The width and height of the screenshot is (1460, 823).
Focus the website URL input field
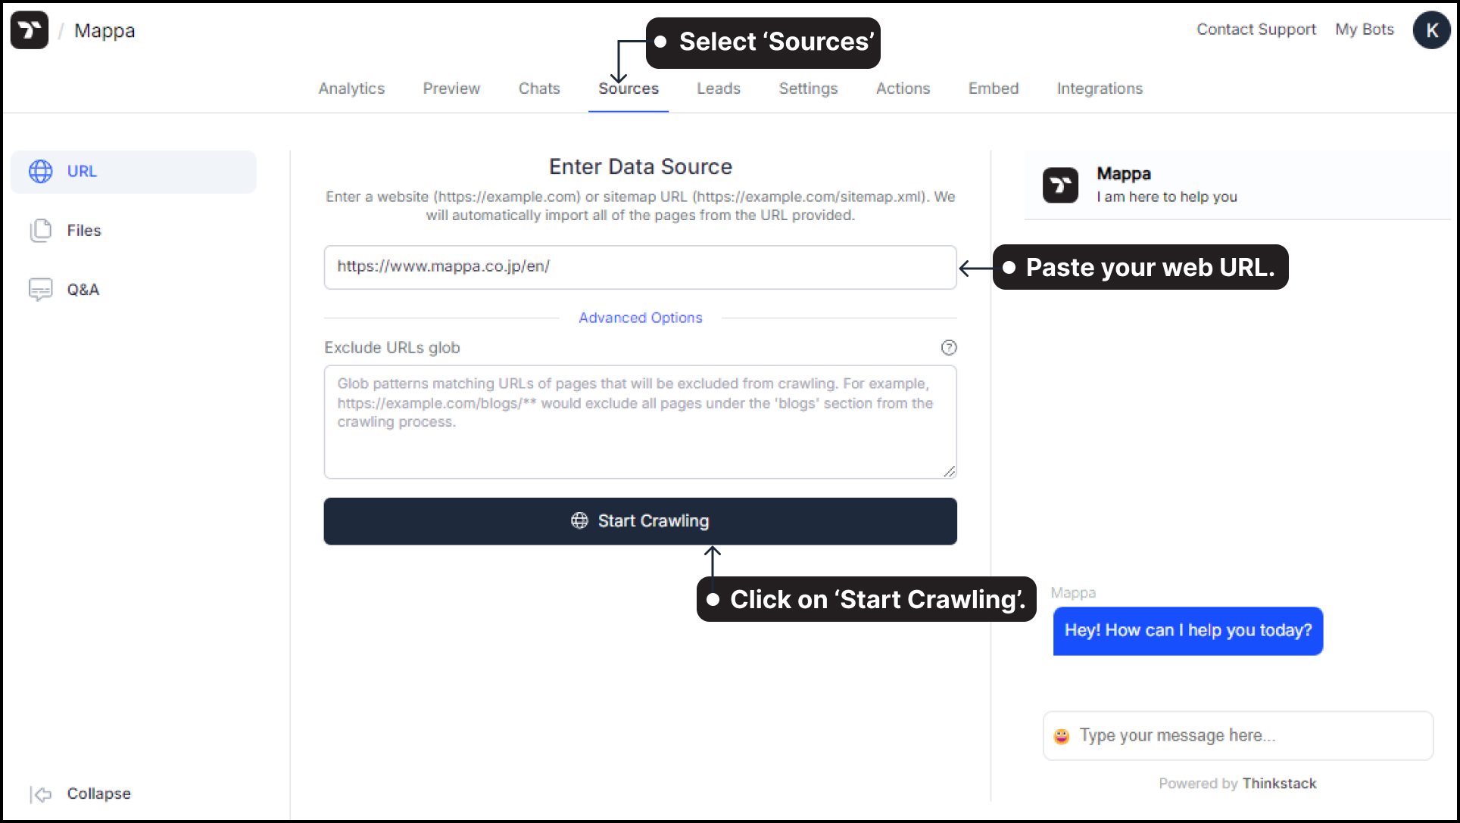640,267
